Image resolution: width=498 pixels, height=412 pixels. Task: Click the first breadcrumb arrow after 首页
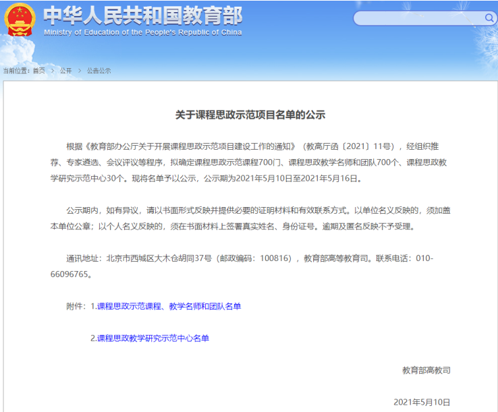tap(53, 71)
